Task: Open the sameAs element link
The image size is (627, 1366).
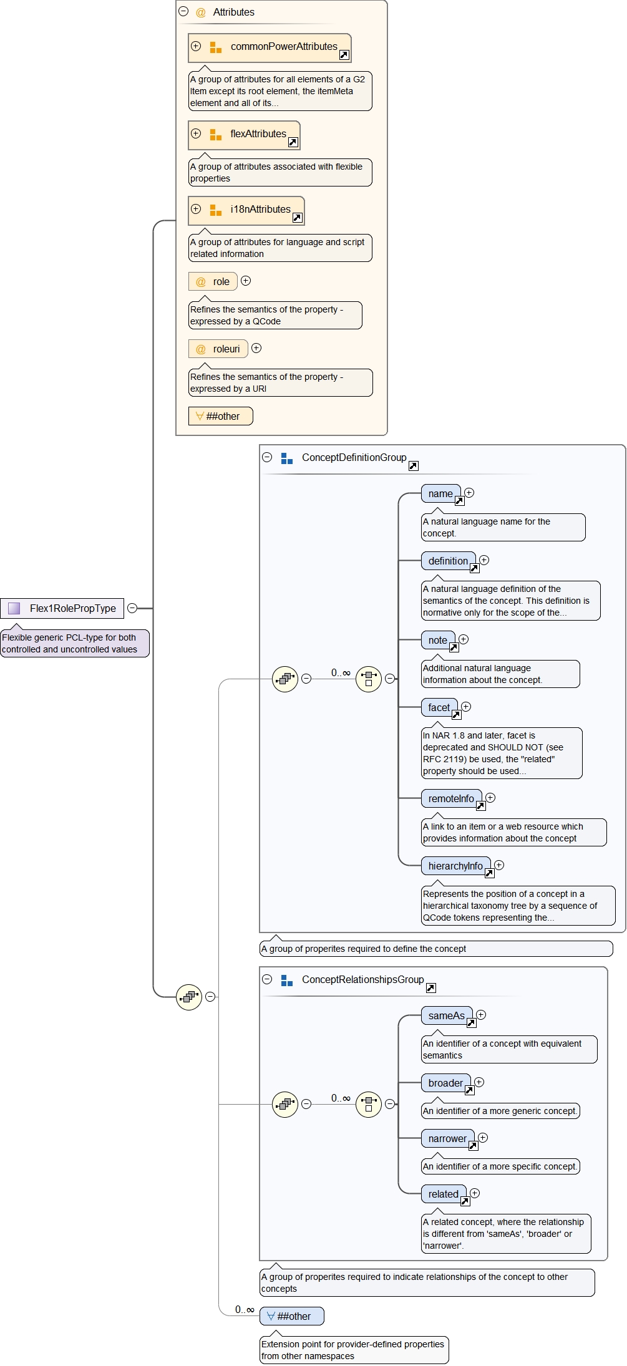Action: click(471, 1023)
